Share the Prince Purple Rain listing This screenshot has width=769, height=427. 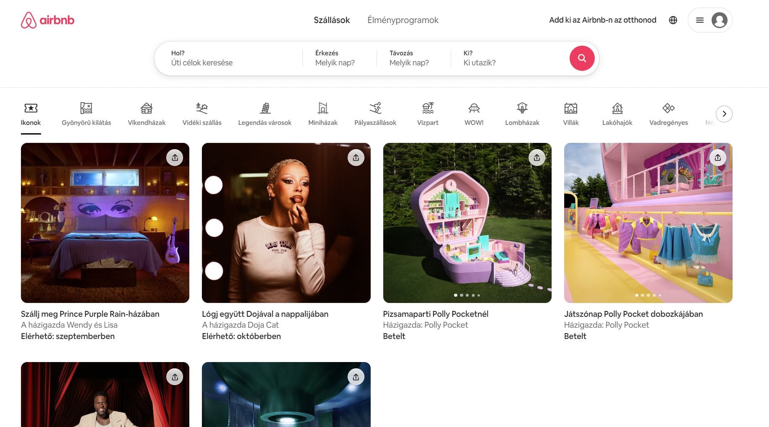point(175,158)
